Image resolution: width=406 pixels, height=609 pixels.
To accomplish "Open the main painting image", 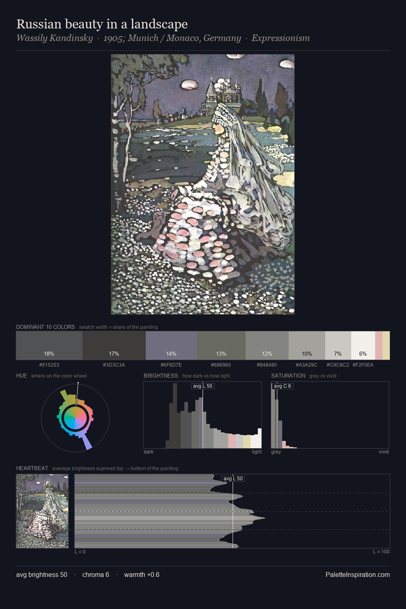I will (203, 184).
